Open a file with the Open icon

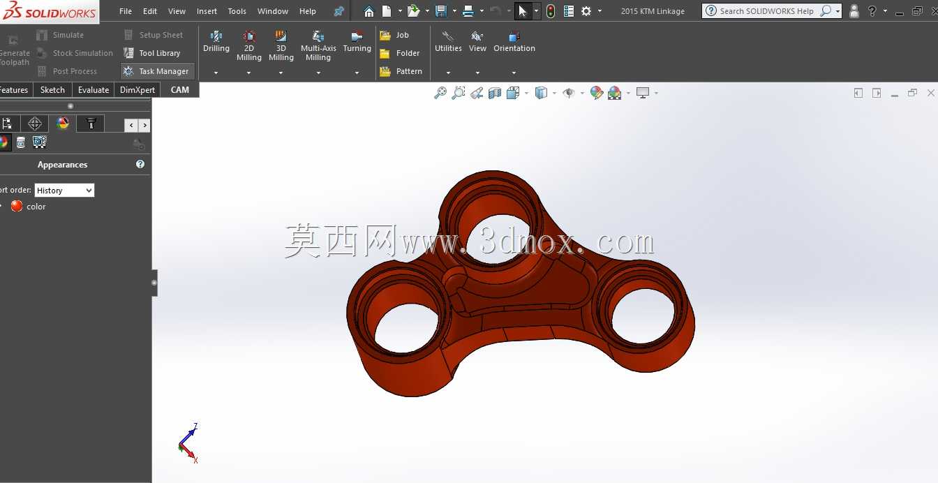pos(413,11)
